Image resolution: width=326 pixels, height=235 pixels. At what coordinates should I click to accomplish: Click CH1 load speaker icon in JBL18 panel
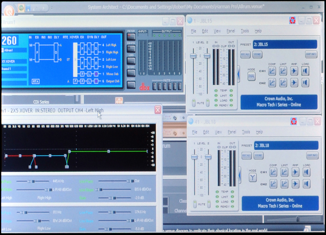tap(306, 172)
